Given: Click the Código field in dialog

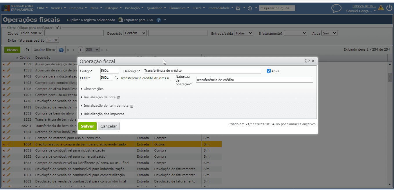Looking at the screenshot, I should [x=110, y=71].
